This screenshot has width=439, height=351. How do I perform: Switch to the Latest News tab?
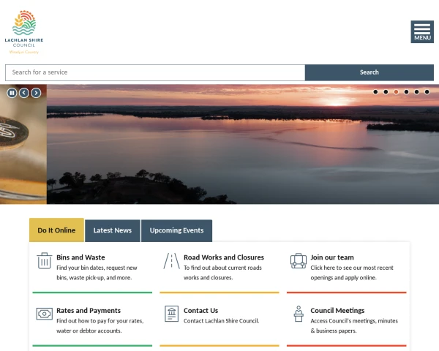click(x=113, y=230)
